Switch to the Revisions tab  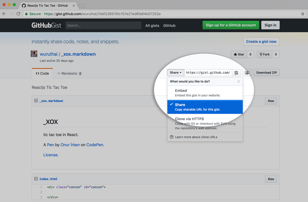pyautogui.click(x=69, y=73)
